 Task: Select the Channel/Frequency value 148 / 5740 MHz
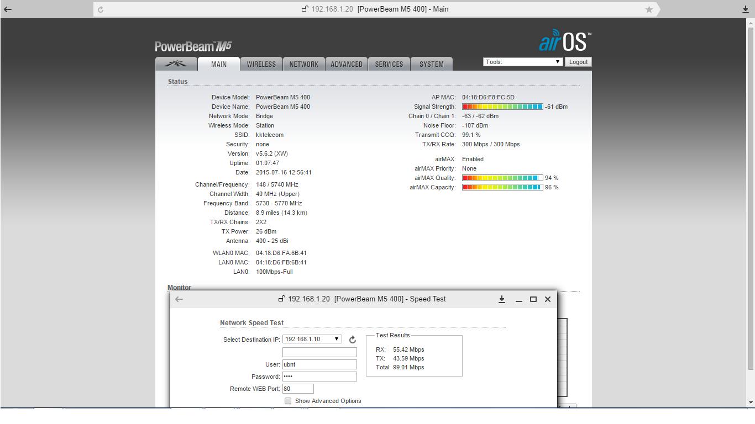[x=277, y=184]
